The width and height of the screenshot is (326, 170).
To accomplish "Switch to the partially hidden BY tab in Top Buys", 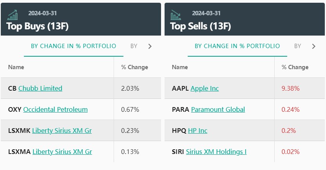I will 134,46.
